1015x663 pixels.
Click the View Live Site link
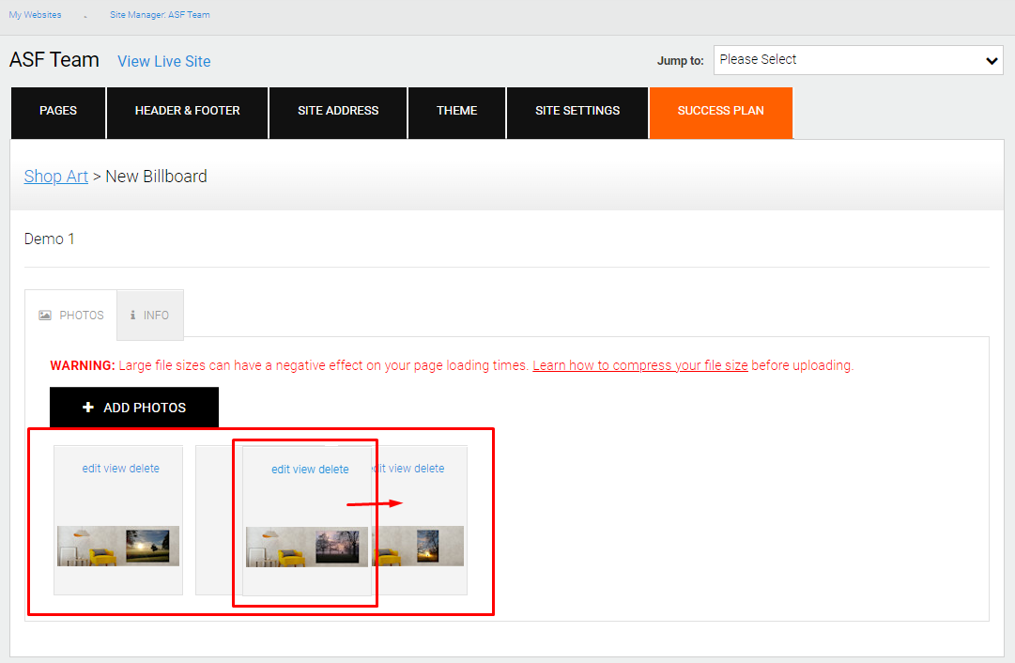point(163,61)
